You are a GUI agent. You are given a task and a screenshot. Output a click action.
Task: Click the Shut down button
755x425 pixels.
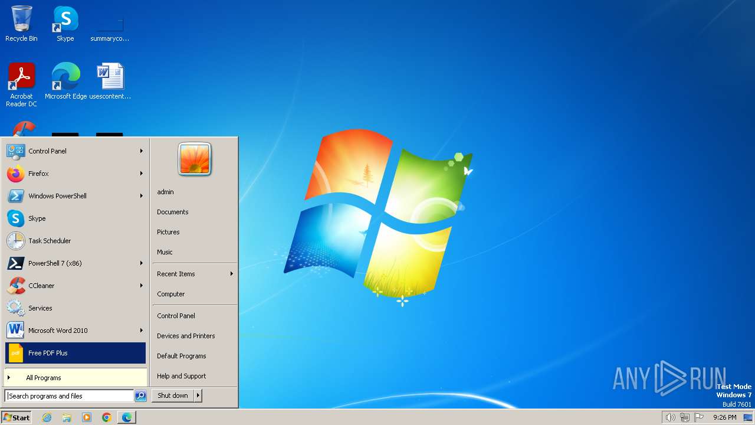(x=173, y=396)
